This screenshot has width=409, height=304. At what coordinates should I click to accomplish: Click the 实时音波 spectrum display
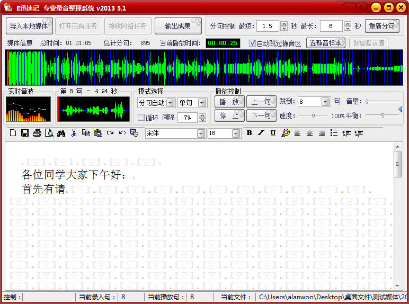[x=28, y=109]
